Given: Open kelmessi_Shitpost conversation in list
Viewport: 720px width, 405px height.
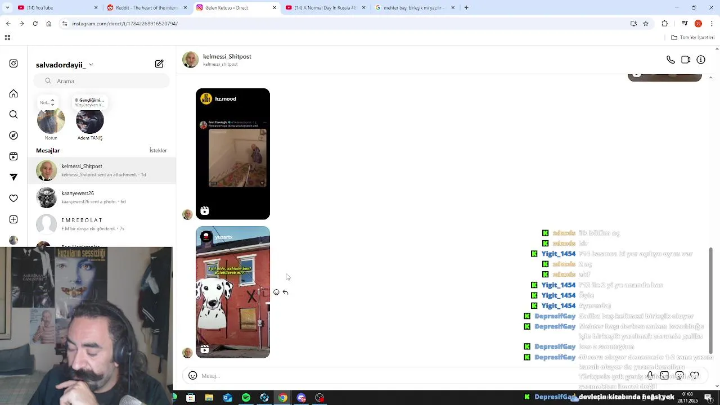Looking at the screenshot, I should coord(102,170).
